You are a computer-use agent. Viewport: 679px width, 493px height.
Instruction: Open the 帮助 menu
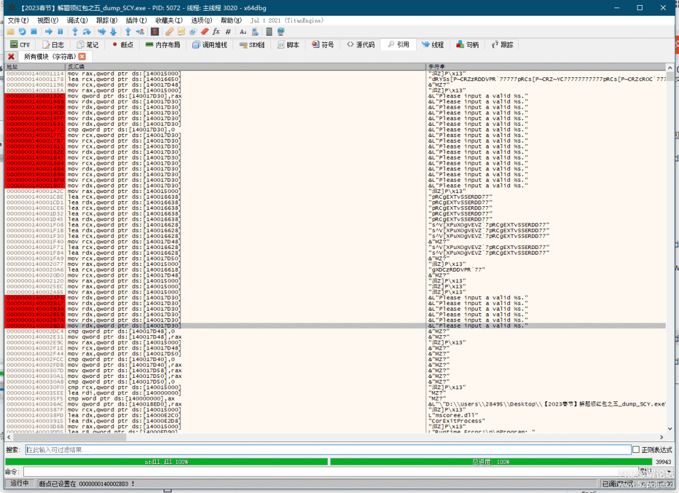[231, 20]
